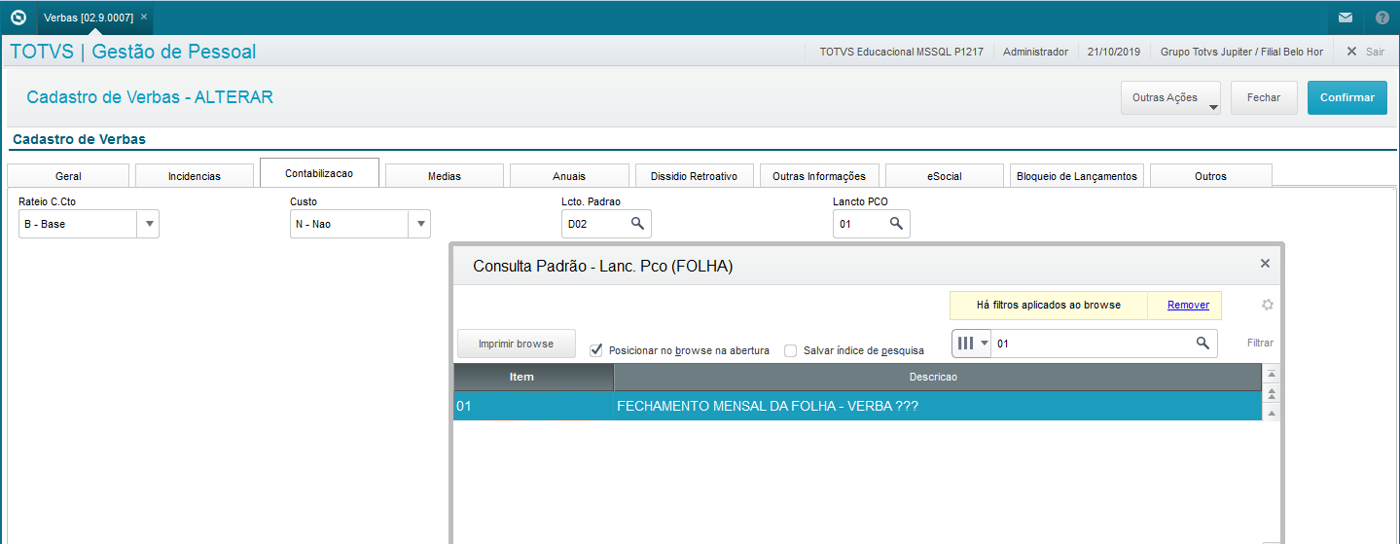Click the Fechar button
This screenshot has width=1400, height=544.
click(x=1264, y=97)
